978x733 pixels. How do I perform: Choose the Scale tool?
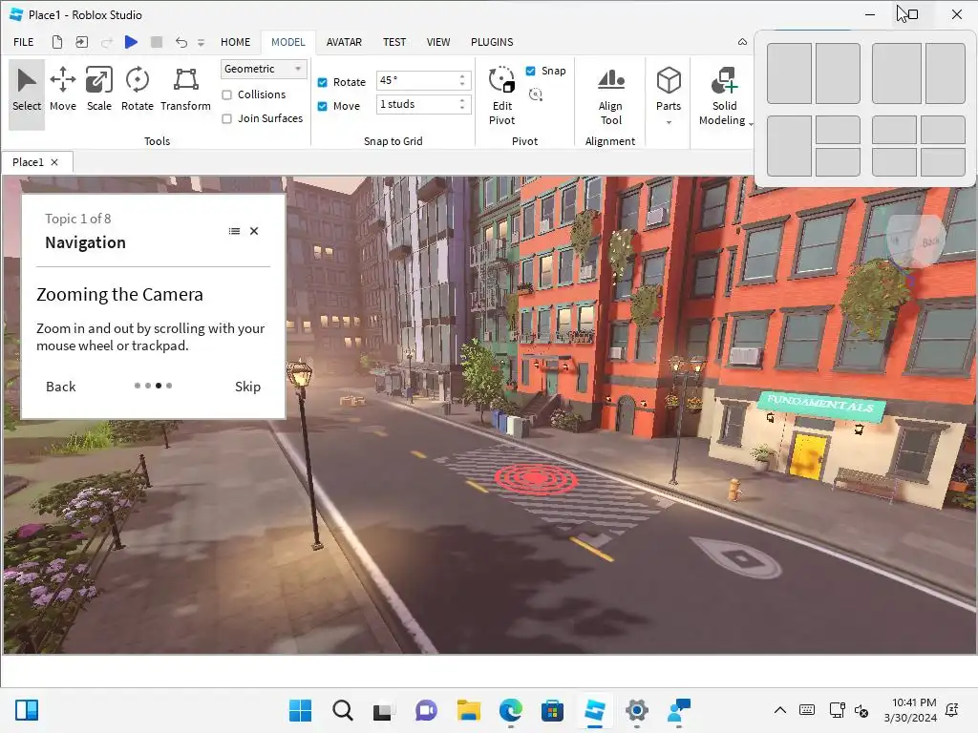99,89
